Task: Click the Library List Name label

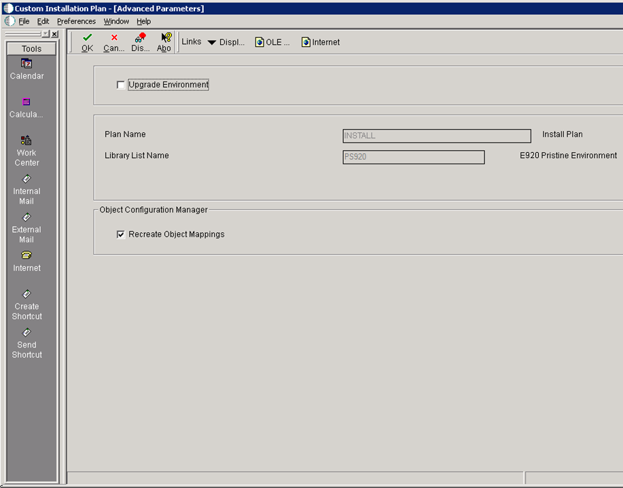Action: click(x=137, y=155)
